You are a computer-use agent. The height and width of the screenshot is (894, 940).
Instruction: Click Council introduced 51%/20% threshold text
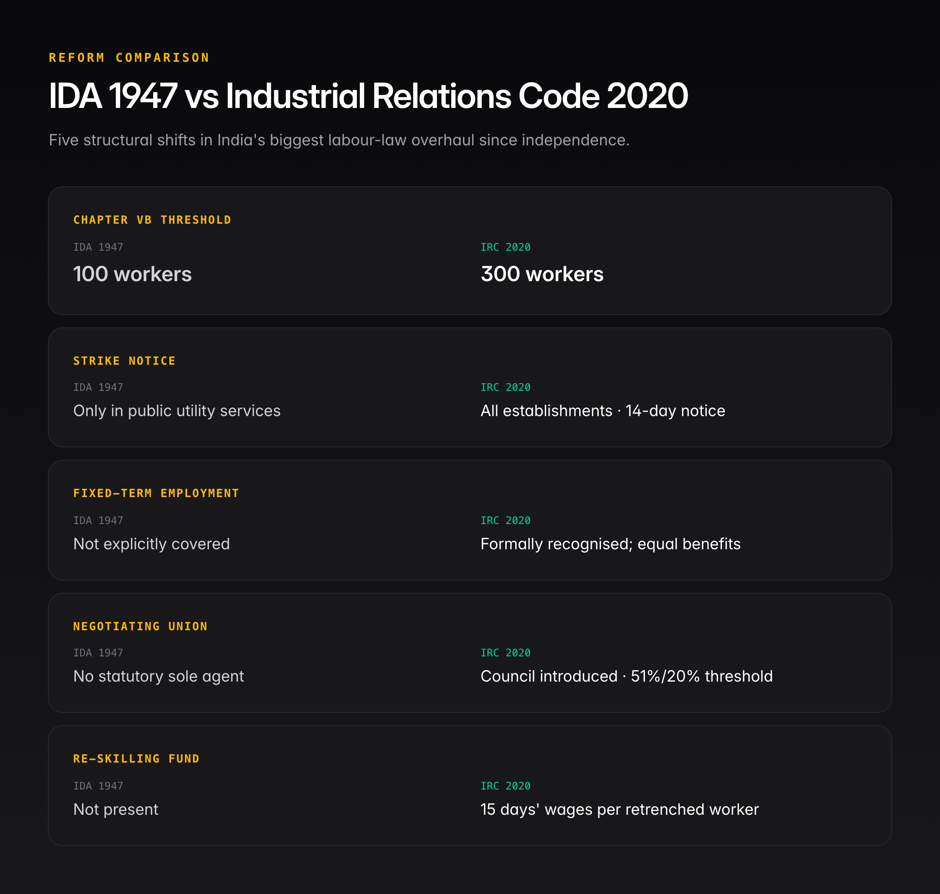627,676
